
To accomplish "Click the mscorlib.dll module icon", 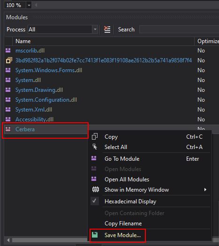I will pyautogui.click(x=8, y=50).
